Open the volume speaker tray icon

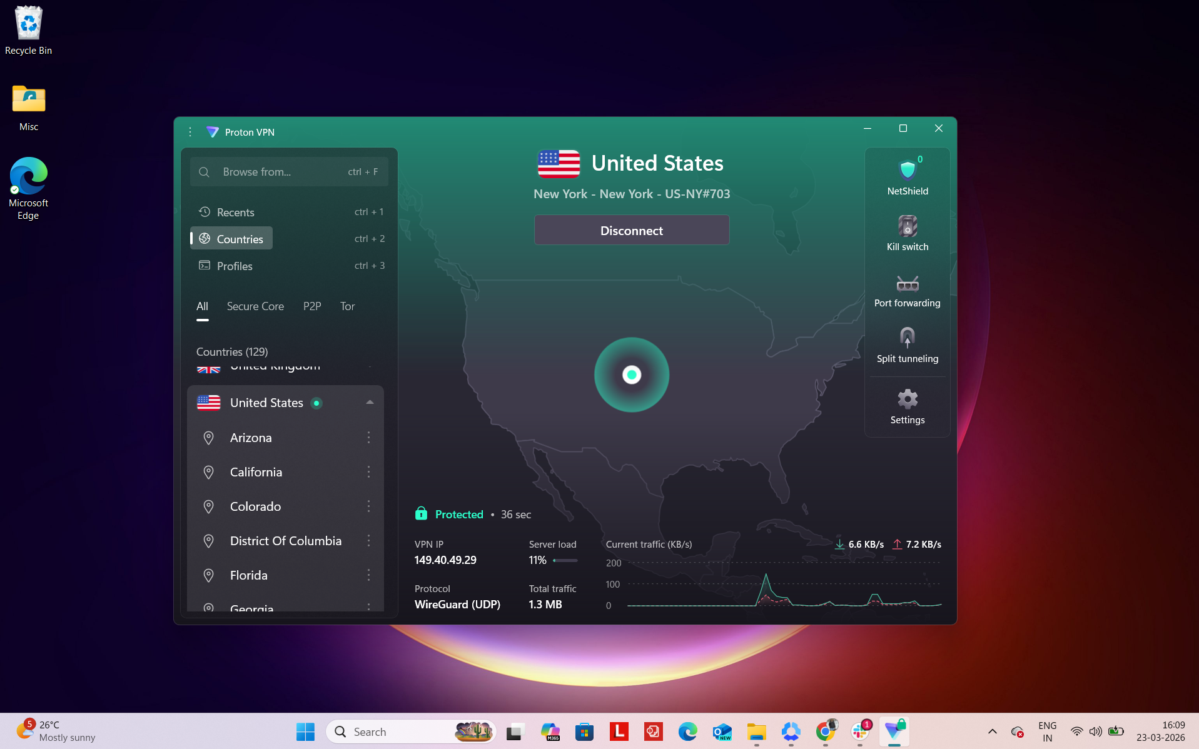[x=1096, y=731]
